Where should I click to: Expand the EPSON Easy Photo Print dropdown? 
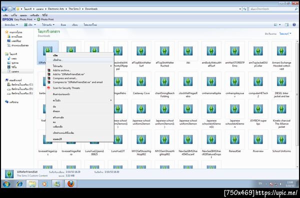(35, 20)
